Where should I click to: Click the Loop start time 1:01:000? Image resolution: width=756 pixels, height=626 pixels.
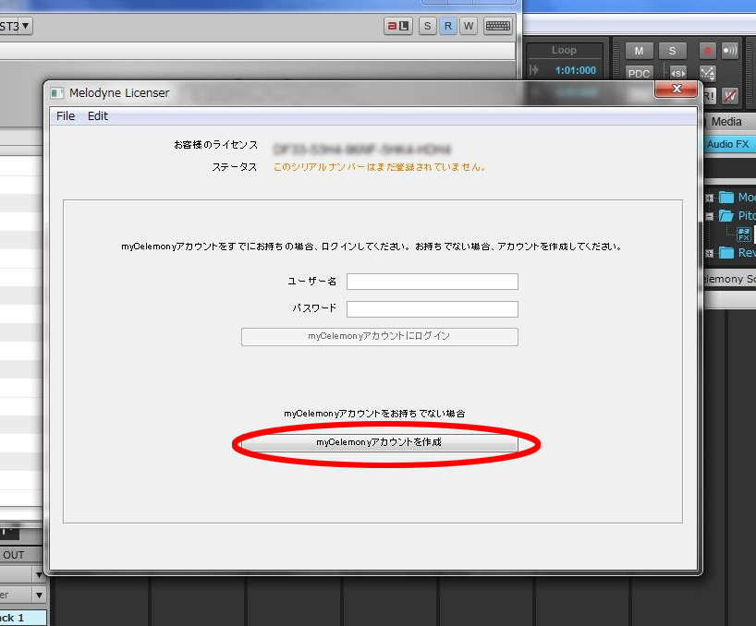(575, 70)
